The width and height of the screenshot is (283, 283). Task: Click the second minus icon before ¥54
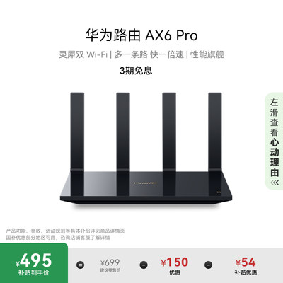208,265
